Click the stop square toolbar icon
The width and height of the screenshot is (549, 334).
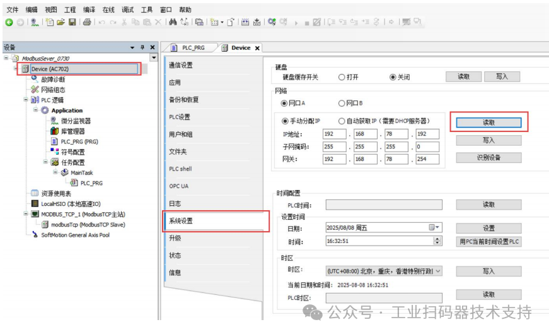(307, 23)
